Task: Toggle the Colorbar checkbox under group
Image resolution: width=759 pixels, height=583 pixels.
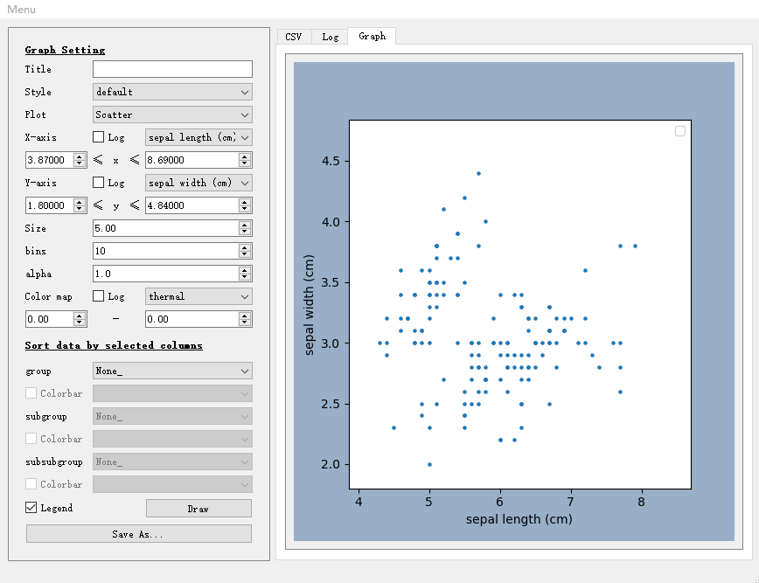Action: tap(31, 393)
